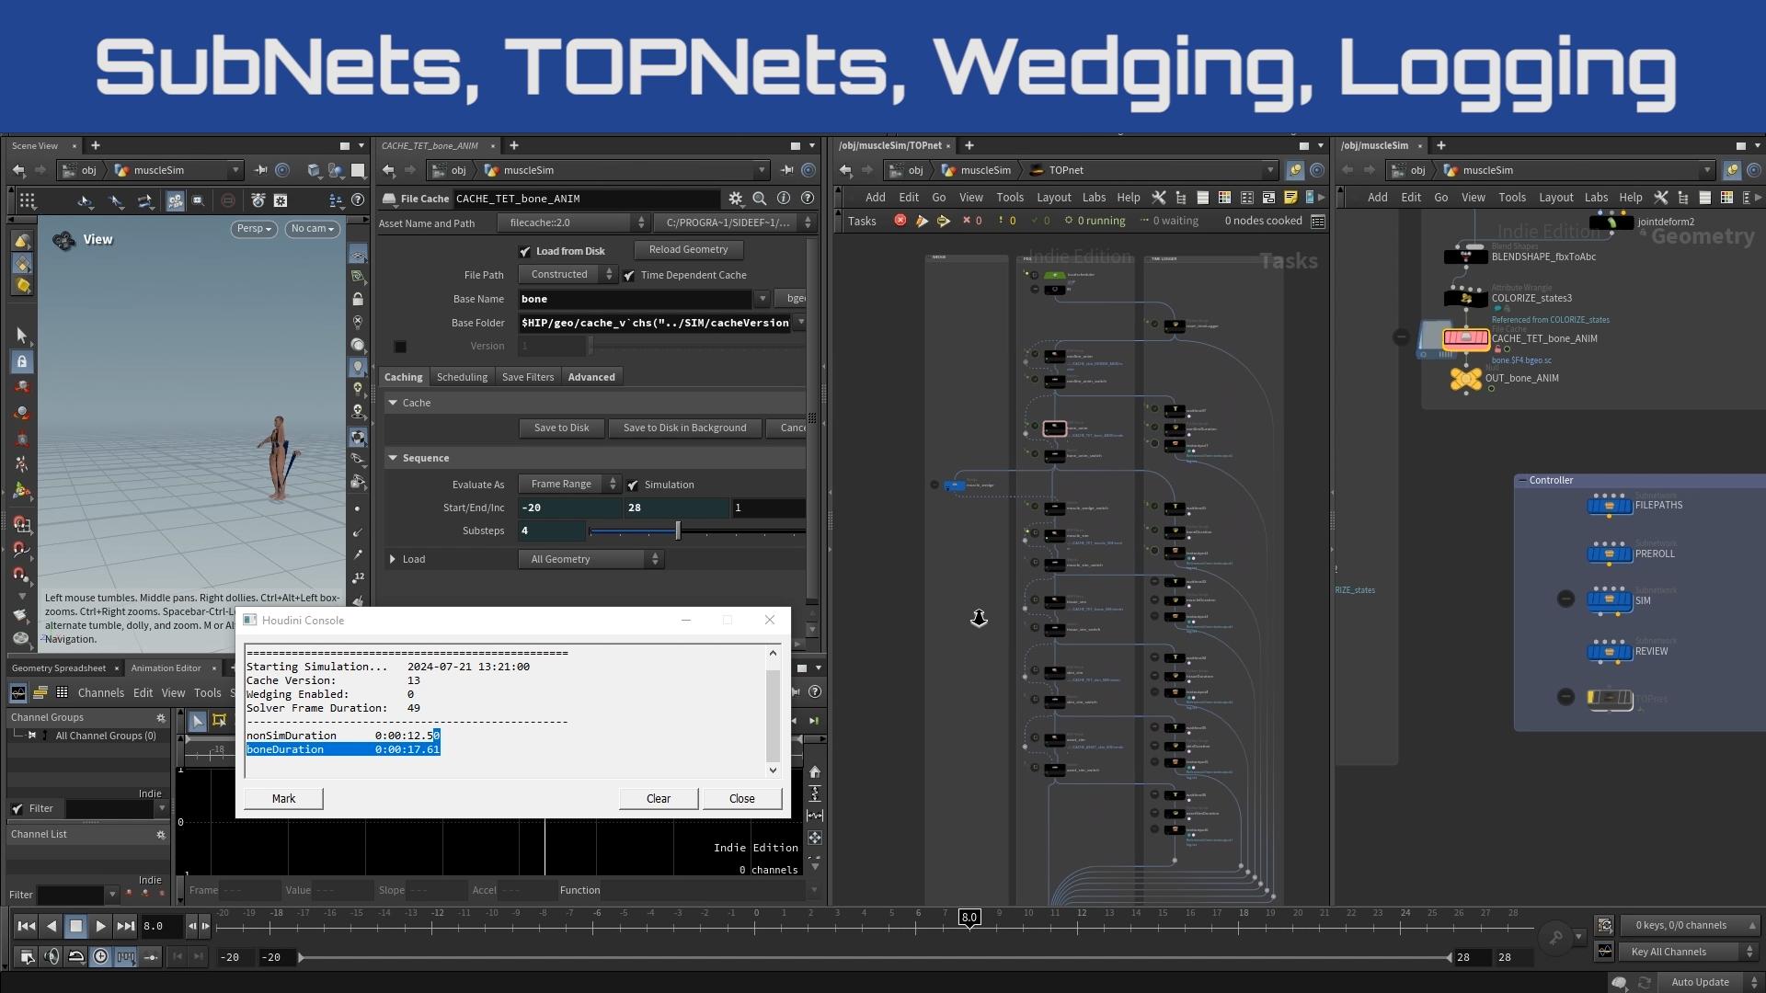This screenshot has width=1766, height=993.
Task: Click Save to Disk in Background button
Action: 684,428
